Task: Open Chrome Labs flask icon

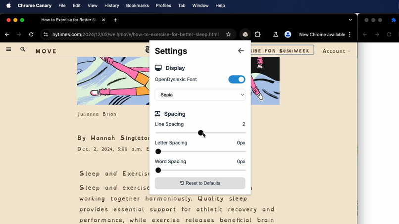Action: [276, 34]
